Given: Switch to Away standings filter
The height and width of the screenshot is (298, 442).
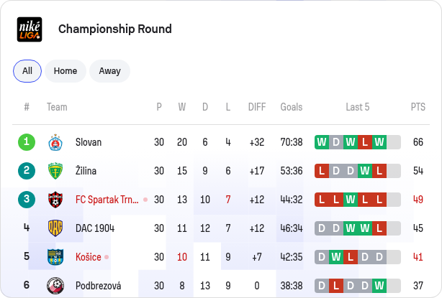Looking at the screenshot, I should coord(109,71).
